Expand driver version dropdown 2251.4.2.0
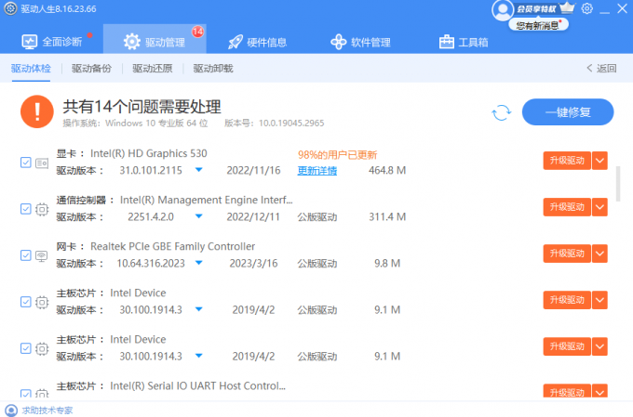The image size is (633, 417). pyautogui.click(x=198, y=216)
